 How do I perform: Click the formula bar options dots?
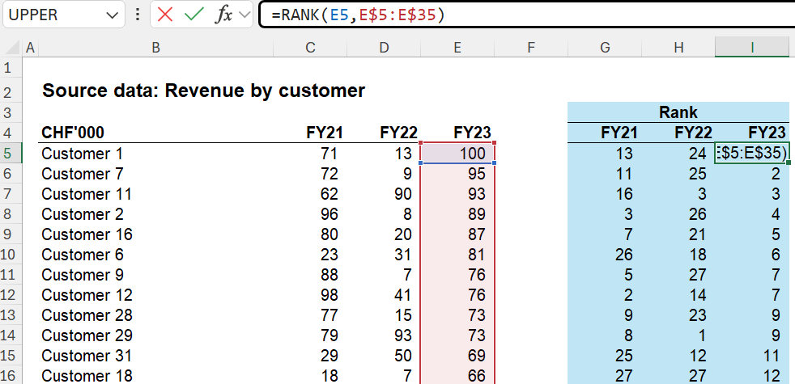[137, 15]
